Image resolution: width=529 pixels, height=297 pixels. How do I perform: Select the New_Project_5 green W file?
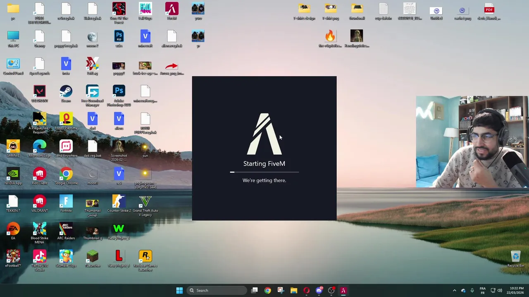pos(119,231)
